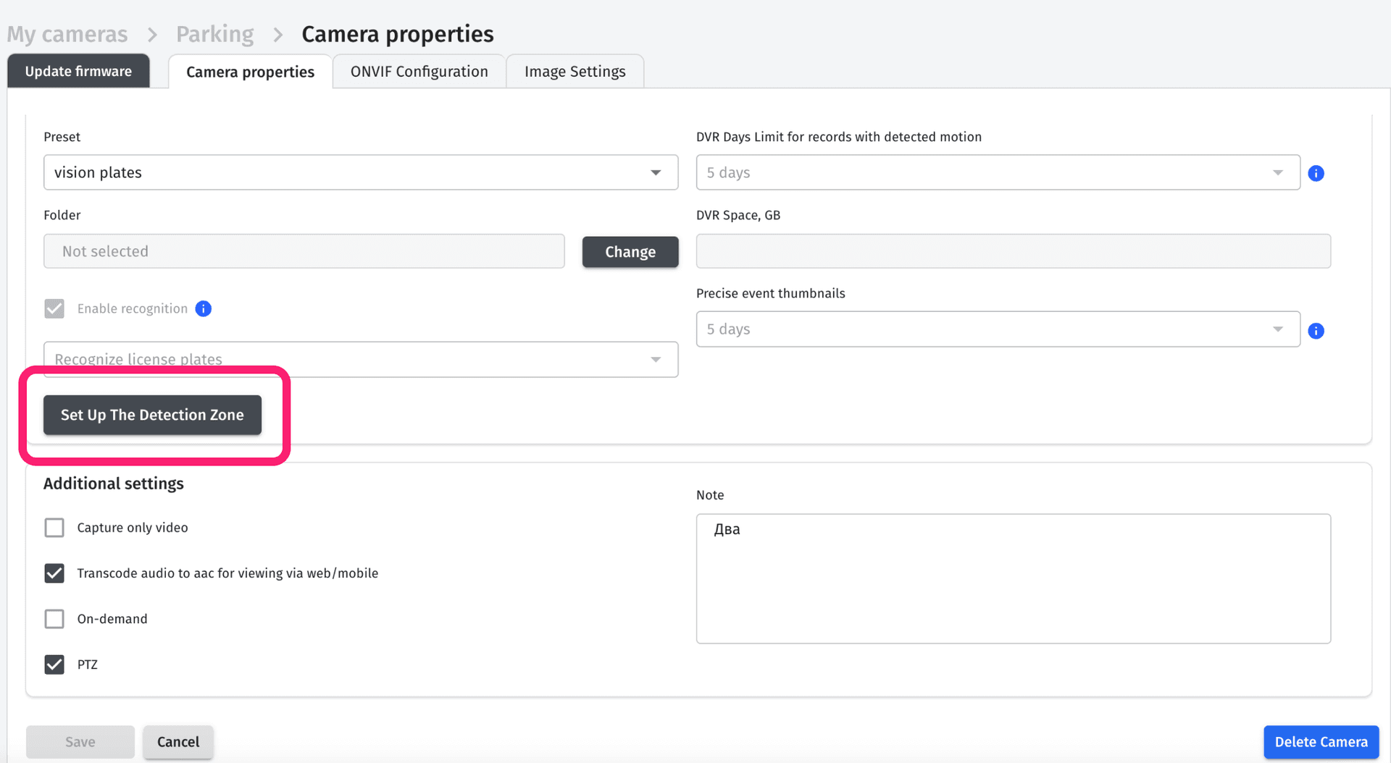The width and height of the screenshot is (1391, 763).
Task: Uncheck the PTZ checkbox
Action: pyautogui.click(x=54, y=665)
